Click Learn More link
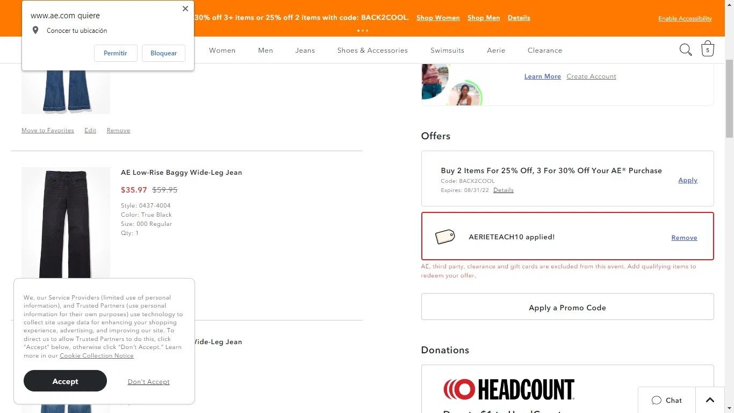Screen dimensions: 734x413 (543, 76)
